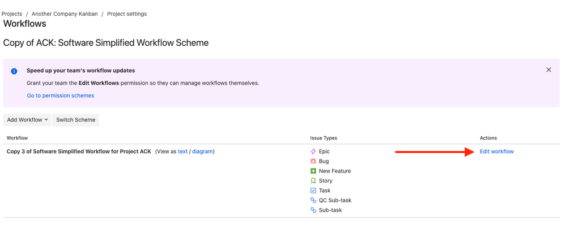Viewport: 566px width, 225px height.
Task: Click the Switch Scheme button
Action: point(76,120)
